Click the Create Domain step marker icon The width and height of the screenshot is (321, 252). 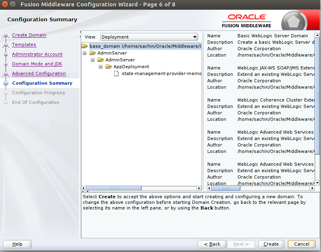coord(6,36)
